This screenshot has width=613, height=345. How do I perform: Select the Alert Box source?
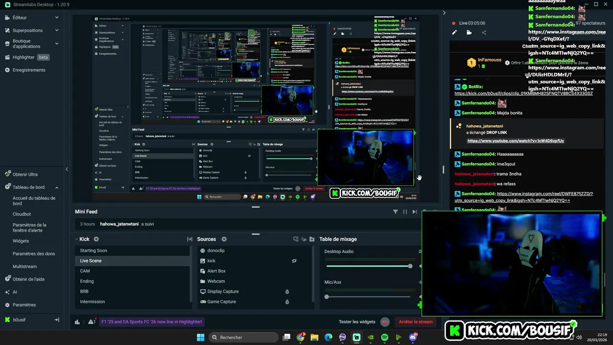254,271
